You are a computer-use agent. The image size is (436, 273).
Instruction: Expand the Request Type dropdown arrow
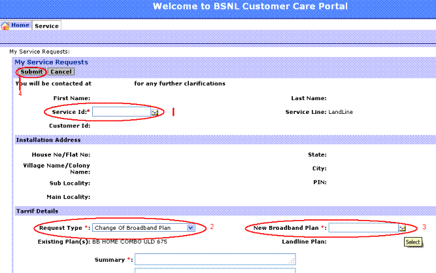click(190, 228)
